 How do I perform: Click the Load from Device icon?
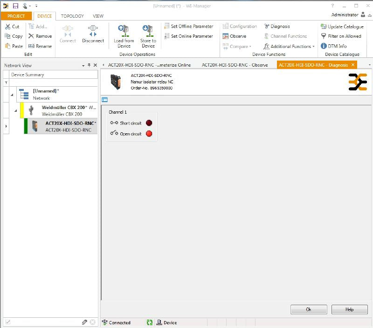(x=124, y=31)
